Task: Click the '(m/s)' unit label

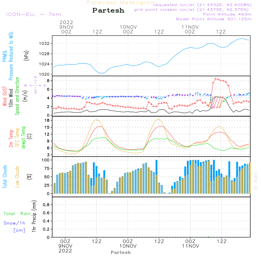Action: [x=25, y=96]
